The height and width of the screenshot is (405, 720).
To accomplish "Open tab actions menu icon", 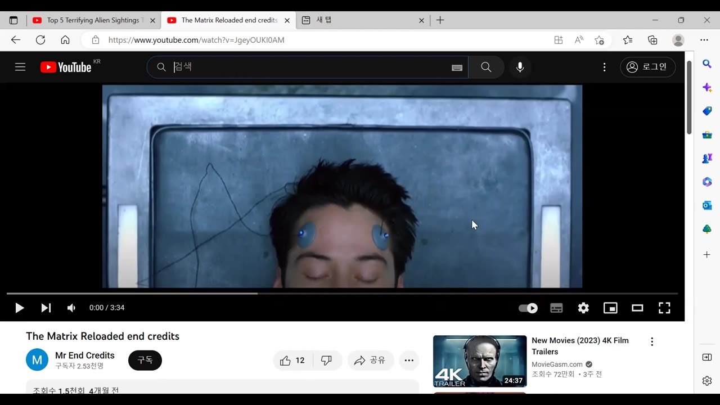I will tap(13, 20).
